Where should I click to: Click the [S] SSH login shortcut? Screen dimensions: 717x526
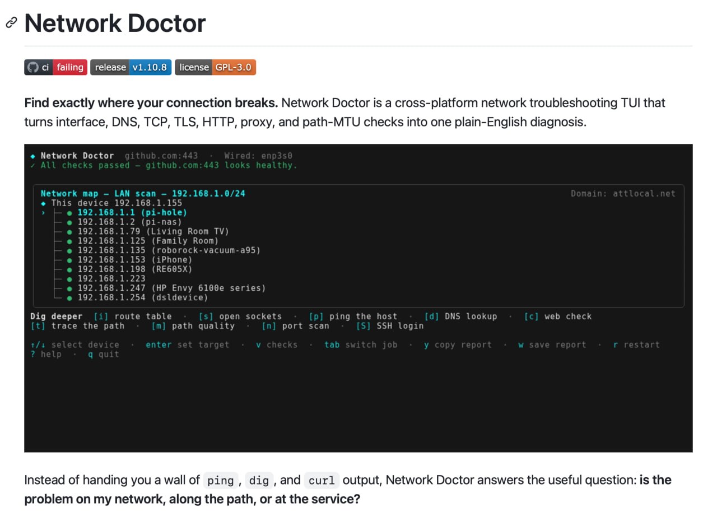click(390, 326)
